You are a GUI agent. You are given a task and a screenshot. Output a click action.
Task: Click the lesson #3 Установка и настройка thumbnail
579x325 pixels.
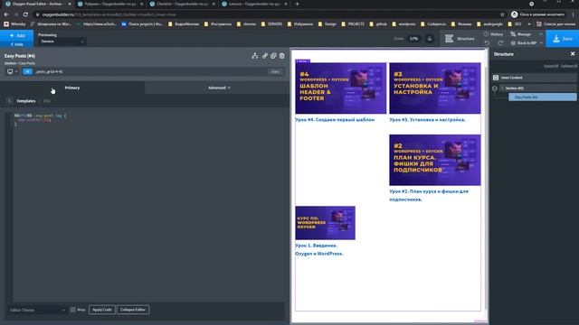pos(435,88)
